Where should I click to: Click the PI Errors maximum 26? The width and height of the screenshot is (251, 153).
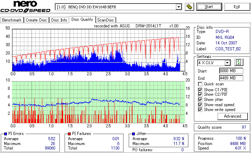click(53, 143)
